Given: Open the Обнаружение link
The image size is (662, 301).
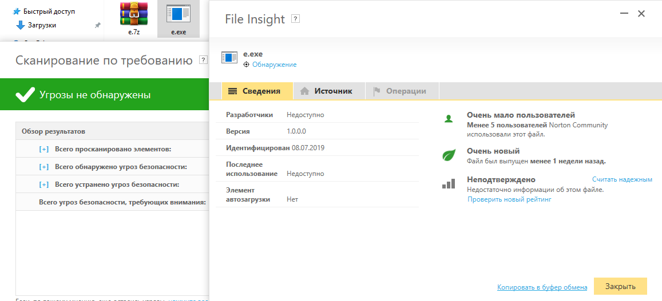Looking at the screenshot, I should click(x=275, y=65).
